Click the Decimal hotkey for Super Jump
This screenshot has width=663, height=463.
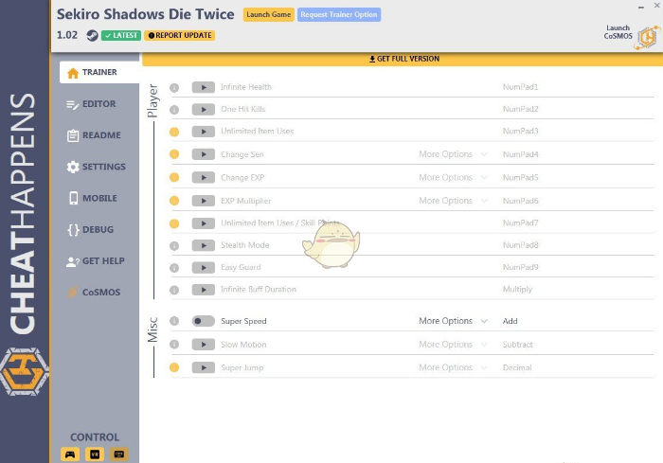[517, 367]
